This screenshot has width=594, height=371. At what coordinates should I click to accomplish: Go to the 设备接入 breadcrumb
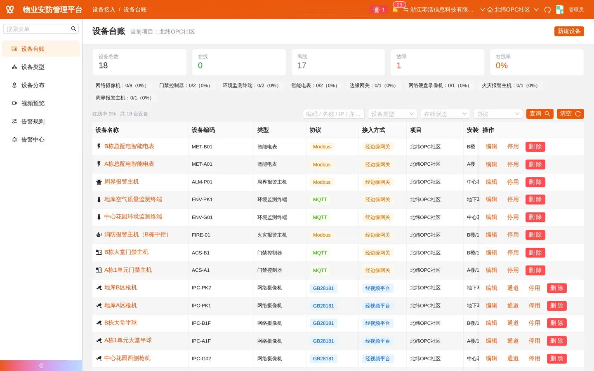click(104, 9)
